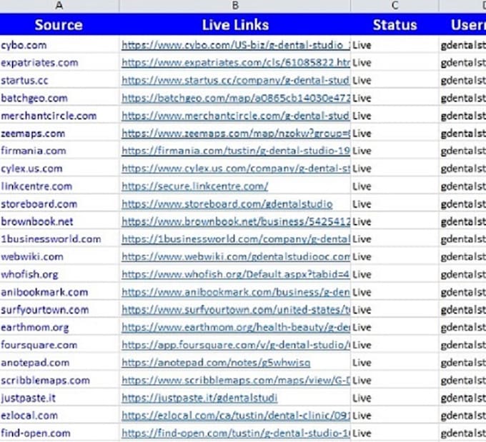Select the scribblemaps.com source cell
Screen dimensions: 486x442
point(59,381)
